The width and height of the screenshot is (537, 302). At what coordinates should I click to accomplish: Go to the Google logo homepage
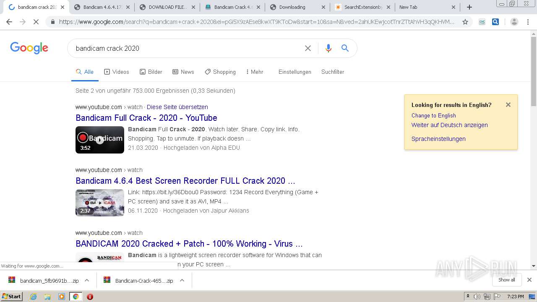tap(29, 48)
